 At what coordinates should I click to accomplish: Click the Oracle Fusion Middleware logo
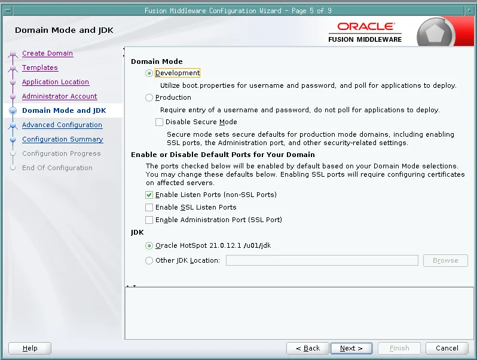tap(365, 32)
